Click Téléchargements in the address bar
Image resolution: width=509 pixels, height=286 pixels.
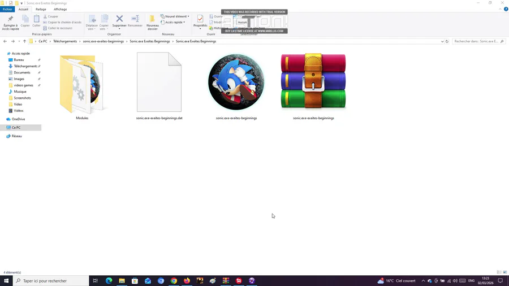65,41
